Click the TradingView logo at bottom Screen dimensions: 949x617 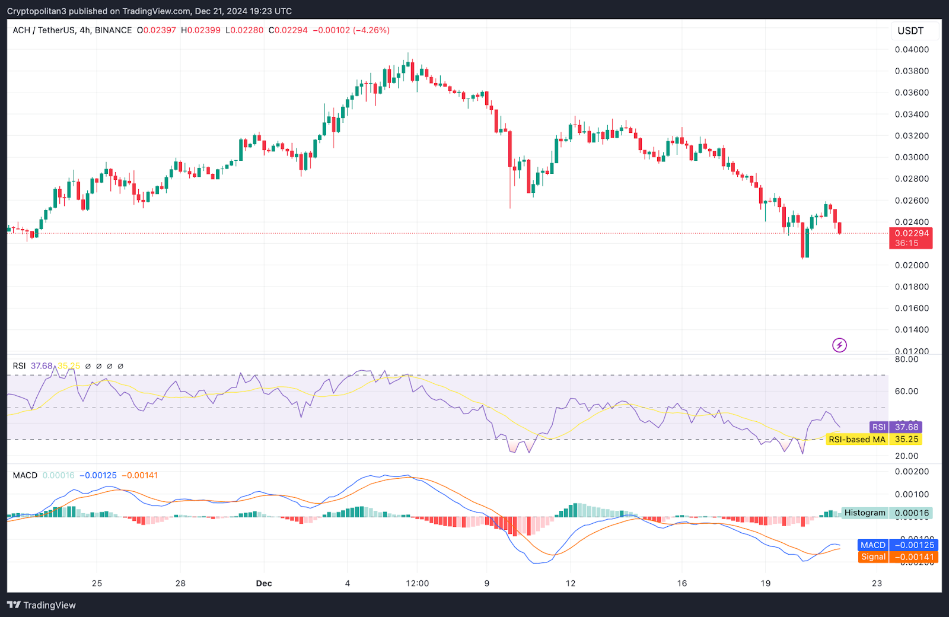[x=42, y=605]
